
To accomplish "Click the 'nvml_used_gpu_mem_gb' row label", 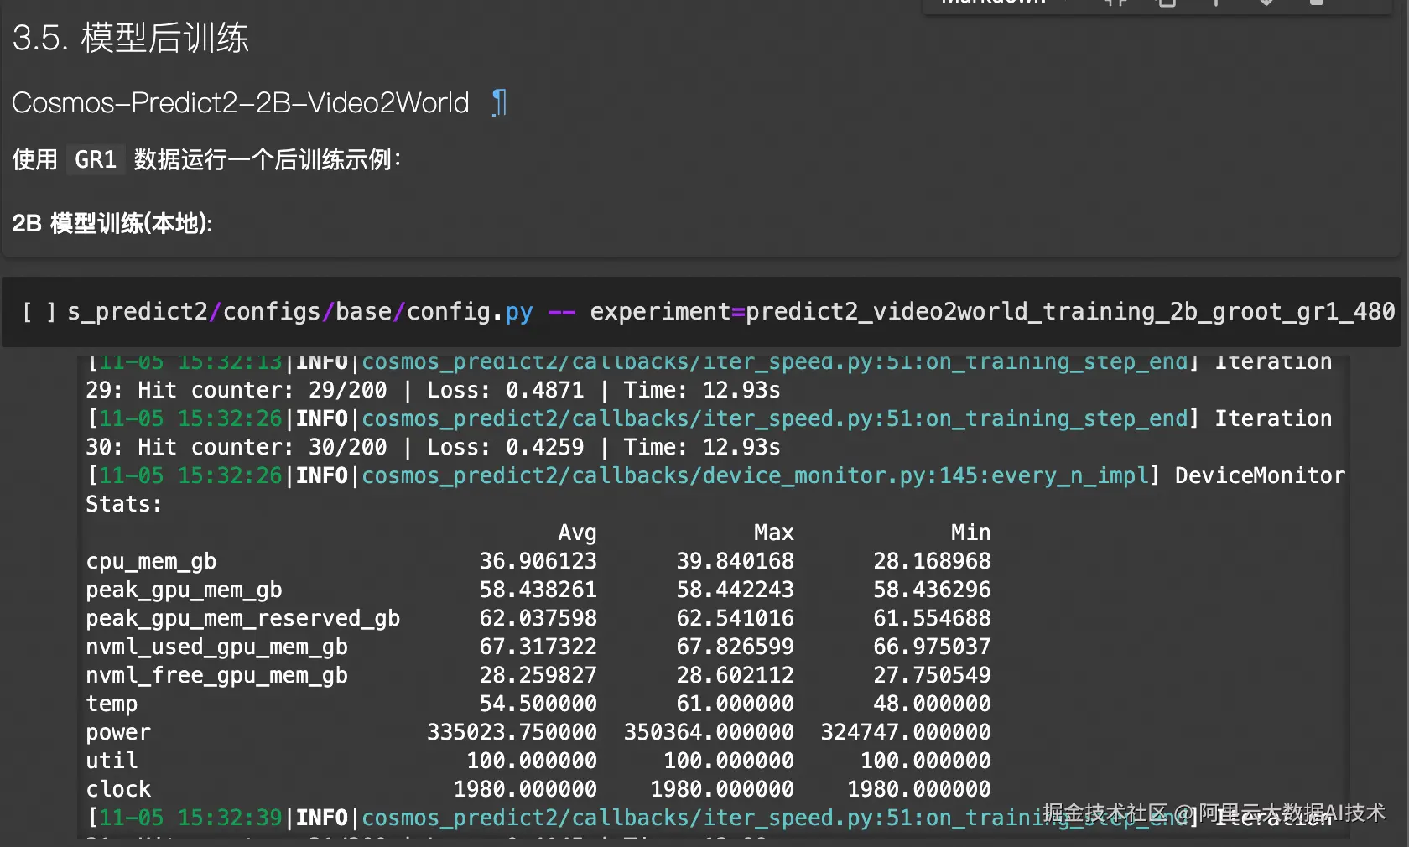I will coord(216,647).
